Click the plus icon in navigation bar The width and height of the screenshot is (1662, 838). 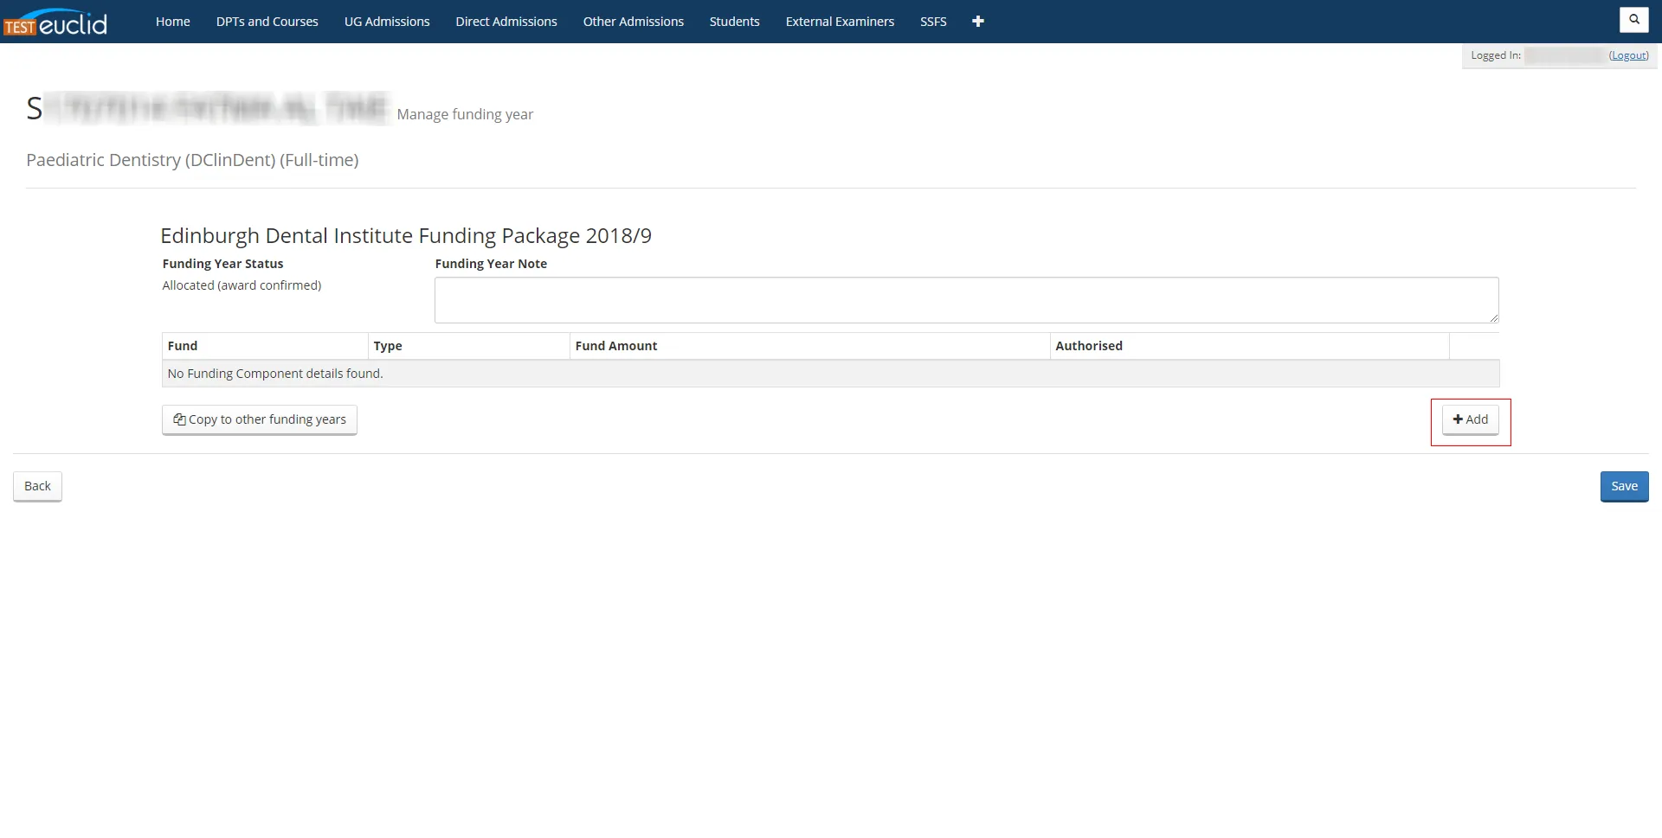click(977, 22)
